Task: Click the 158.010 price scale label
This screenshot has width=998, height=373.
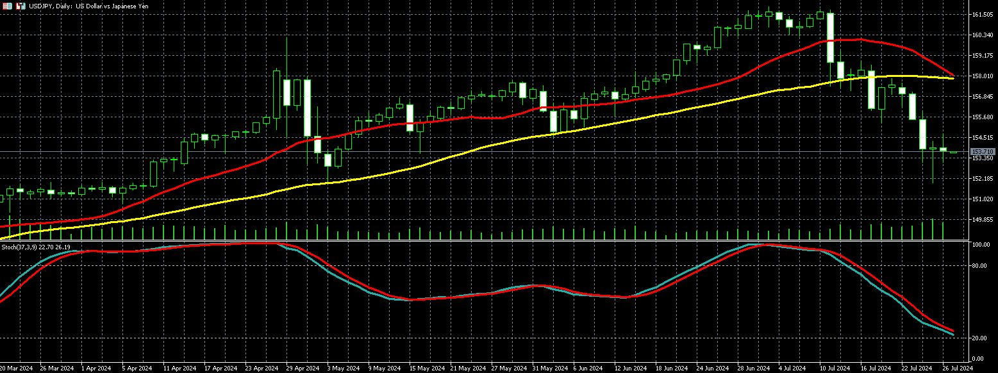Action: (982, 76)
